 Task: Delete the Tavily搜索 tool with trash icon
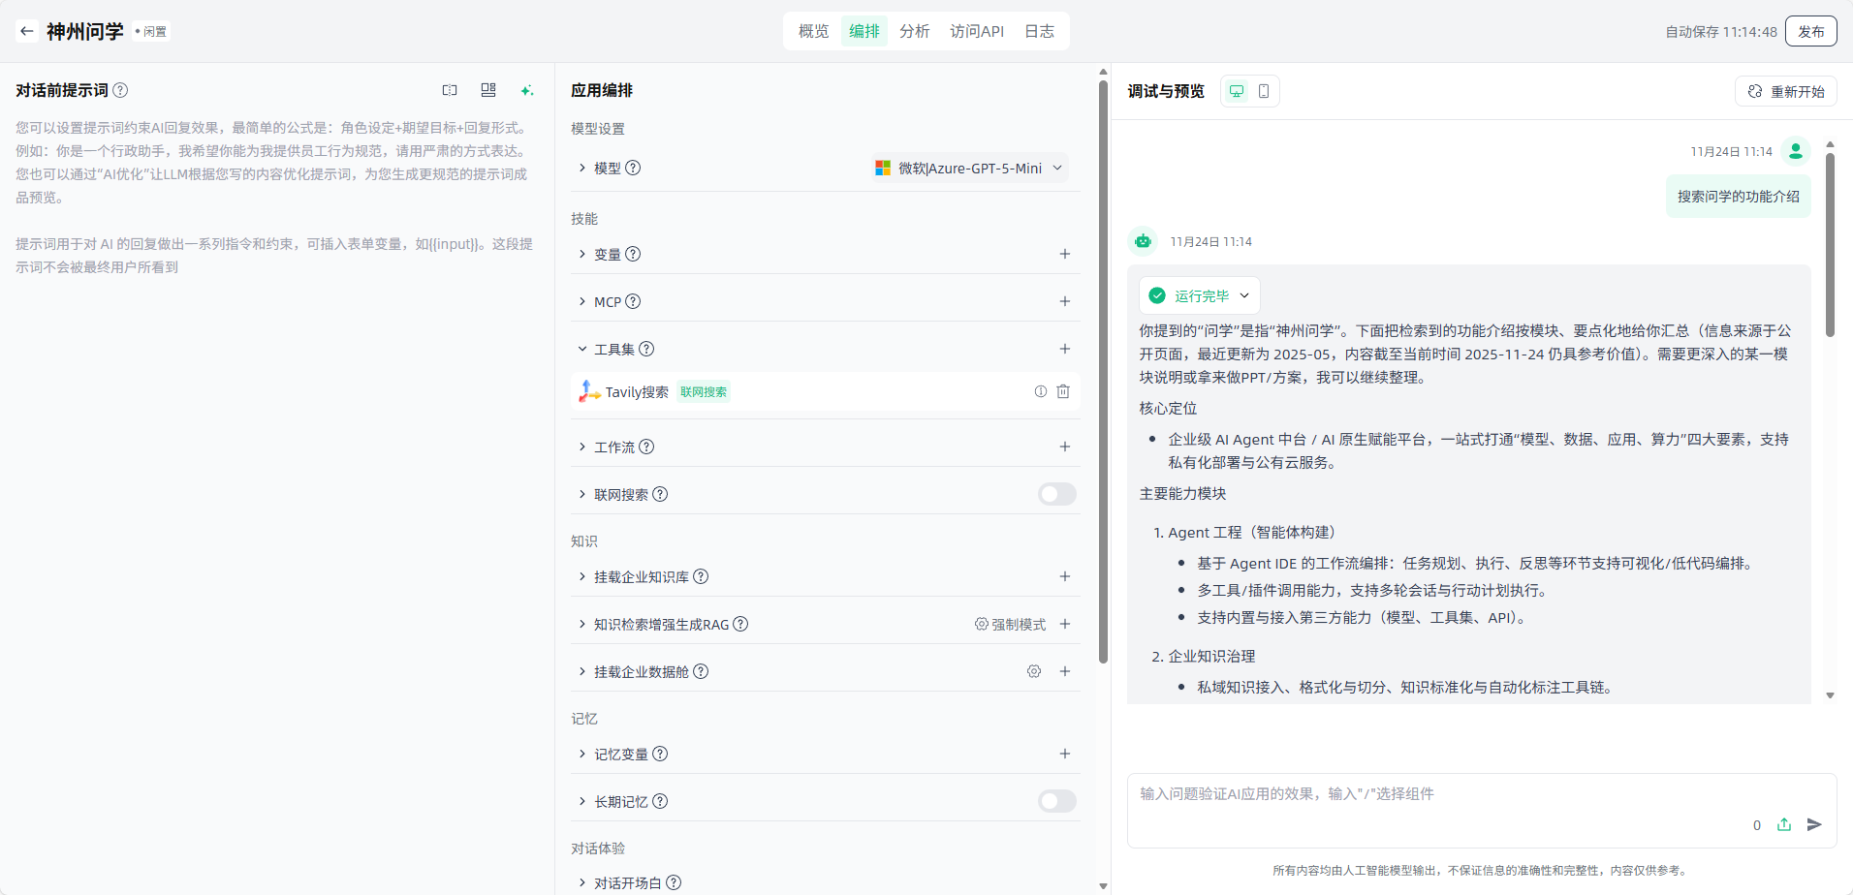pos(1063,391)
